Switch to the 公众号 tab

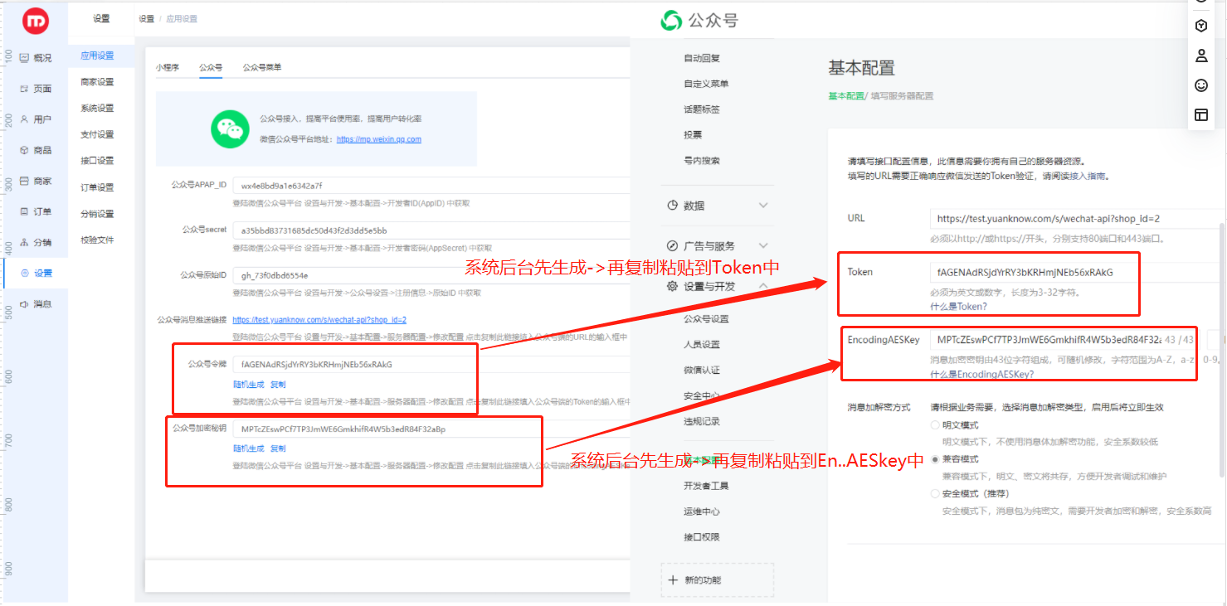(211, 67)
